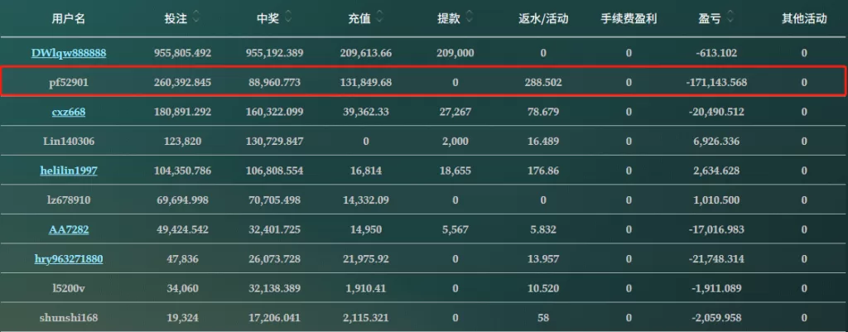Open user link AA7282
This screenshot has height=332, width=848.
point(69,229)
